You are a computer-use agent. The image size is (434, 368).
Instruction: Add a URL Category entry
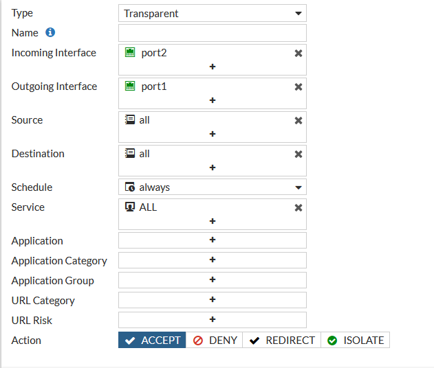[213, 300]
